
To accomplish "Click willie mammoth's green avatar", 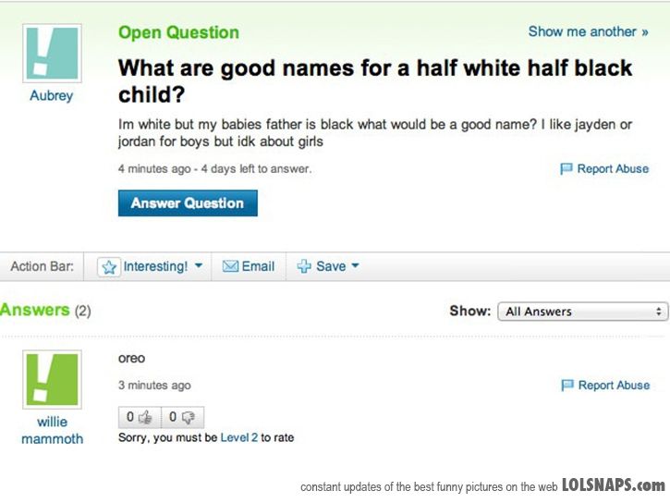I will (52, 379).
